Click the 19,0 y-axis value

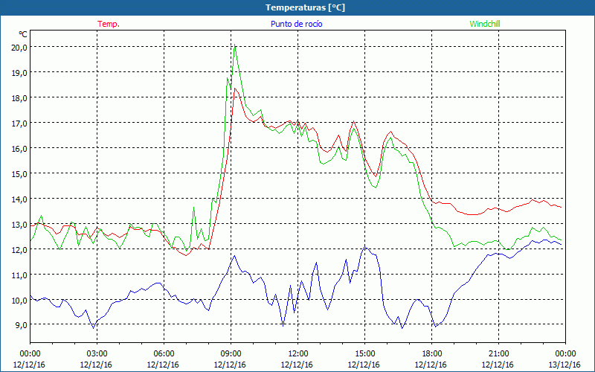click(x=19, y=72)
